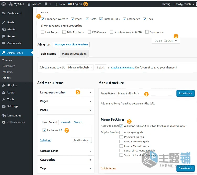
Task: Click the English flag language icon
Action: (x=70, y=4)
